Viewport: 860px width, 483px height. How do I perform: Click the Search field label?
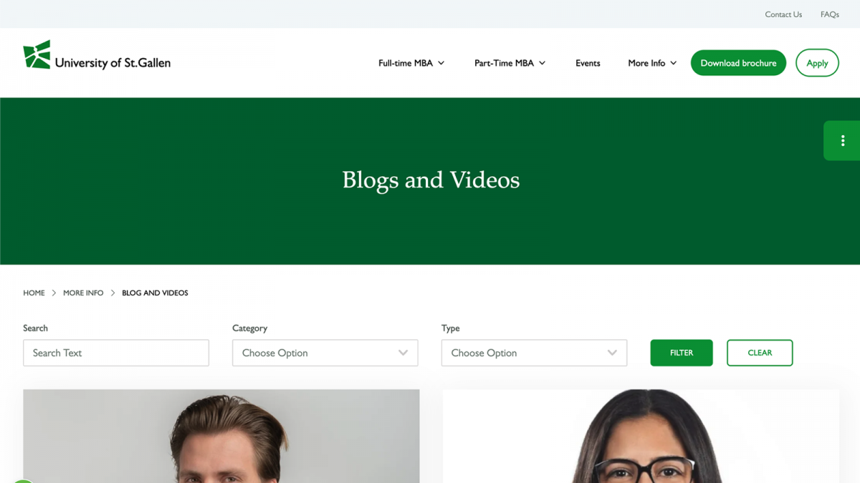[35, 328]
